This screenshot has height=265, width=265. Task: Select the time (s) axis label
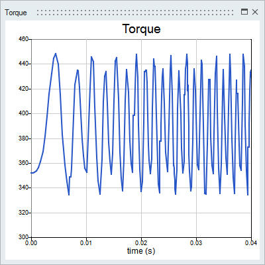pos(141,251)
